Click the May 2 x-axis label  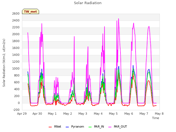68,114
